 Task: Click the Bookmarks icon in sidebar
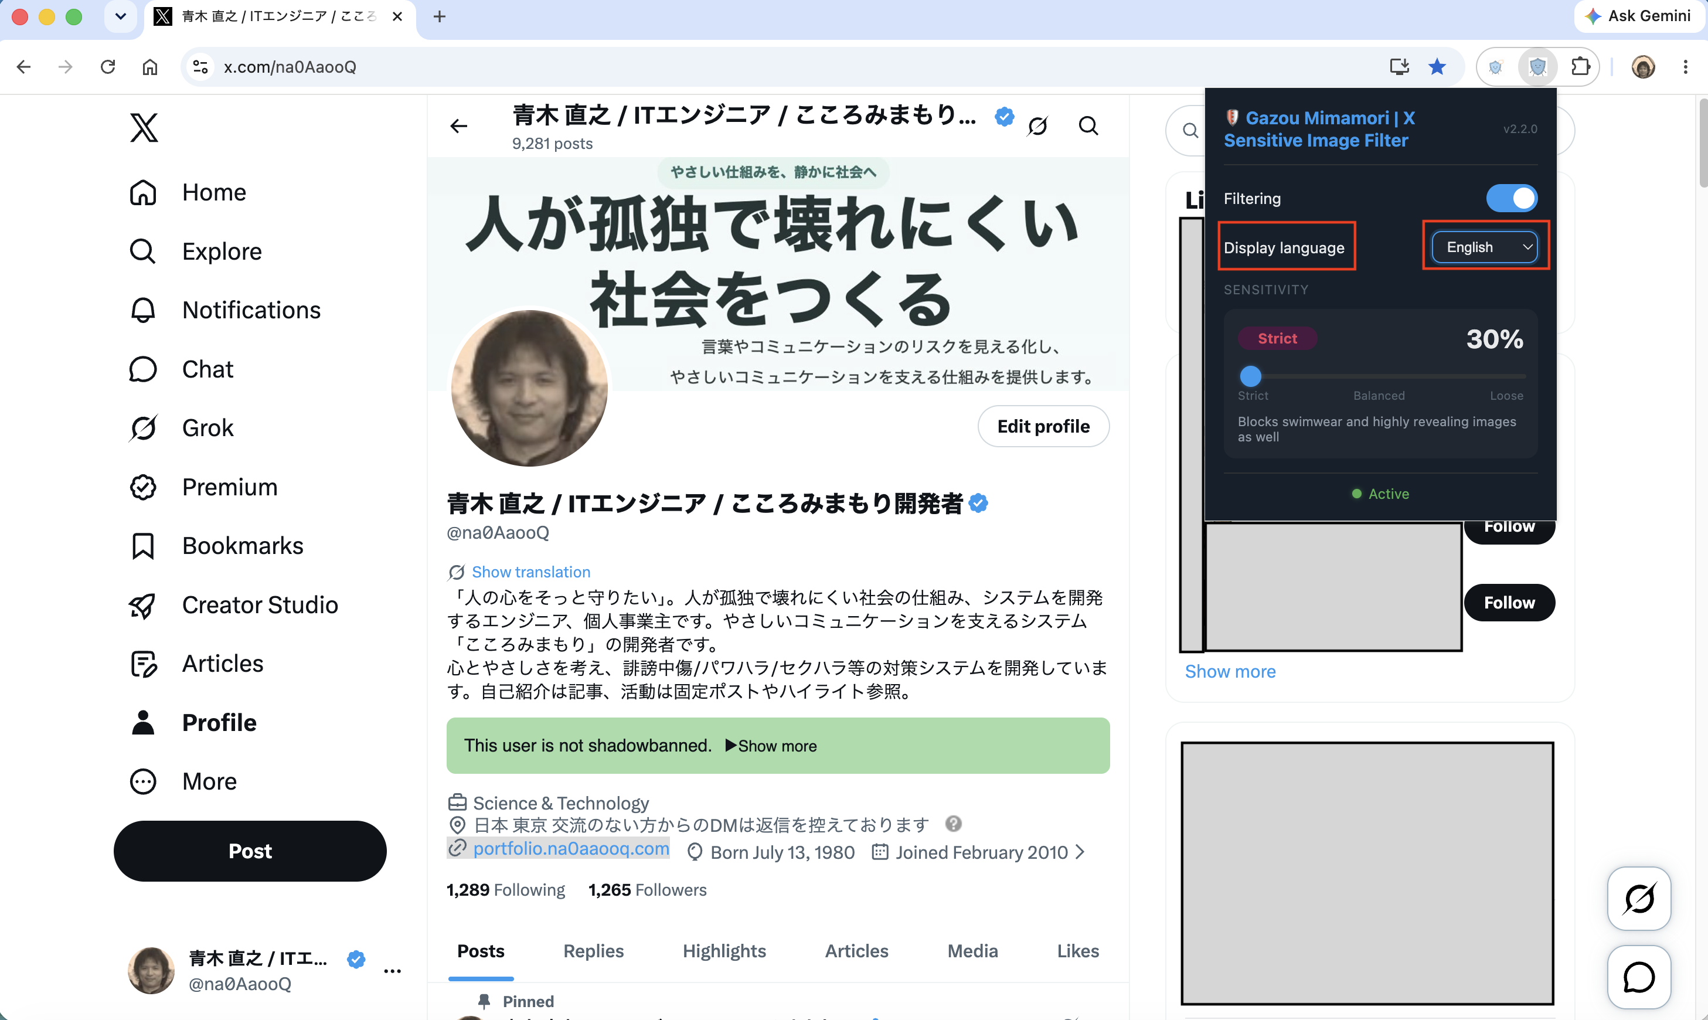point(143,546)
